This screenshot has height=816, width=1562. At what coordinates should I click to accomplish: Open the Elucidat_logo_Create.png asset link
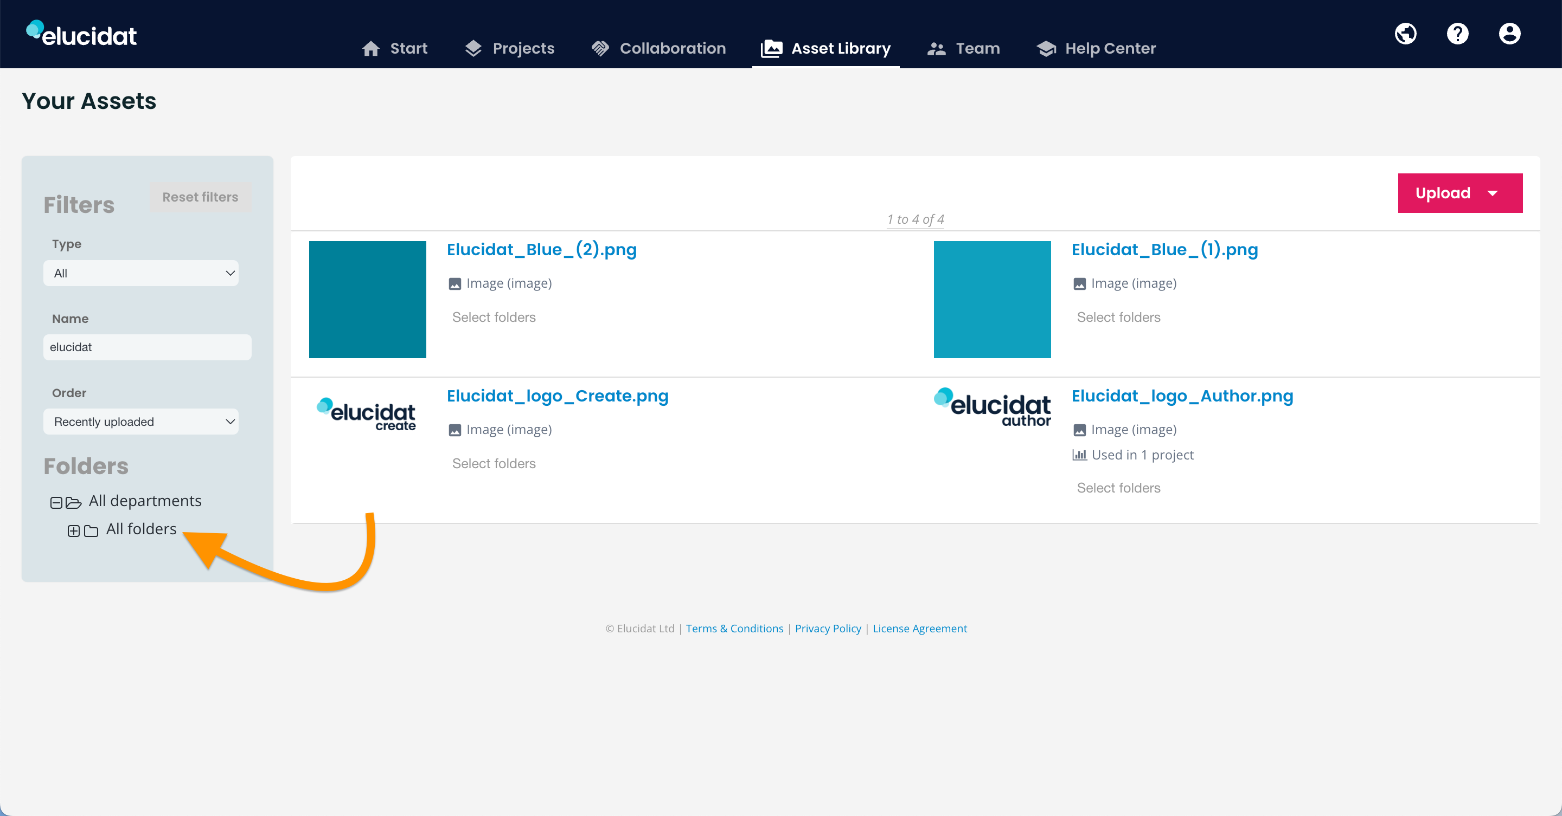click(x=557, y=396)
